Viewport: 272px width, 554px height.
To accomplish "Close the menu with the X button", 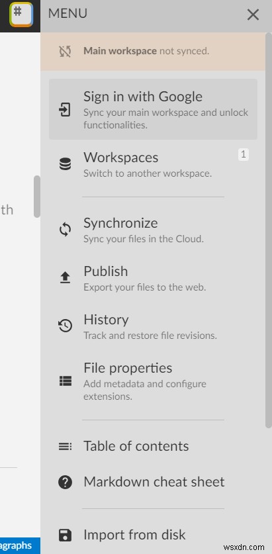I will point(253,15).
